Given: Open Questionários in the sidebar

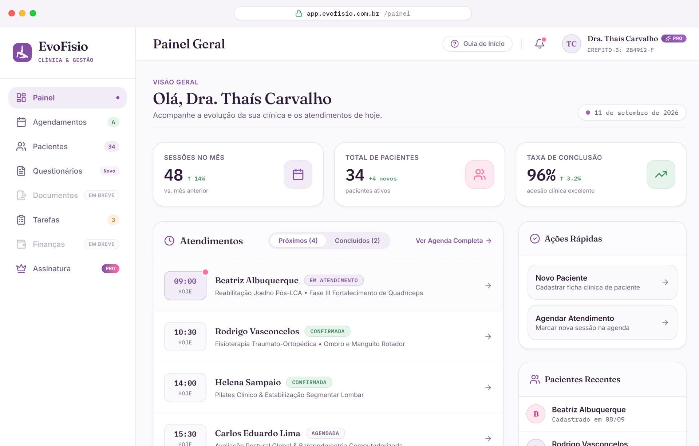Looking at the screenshot, I should 68,171.
